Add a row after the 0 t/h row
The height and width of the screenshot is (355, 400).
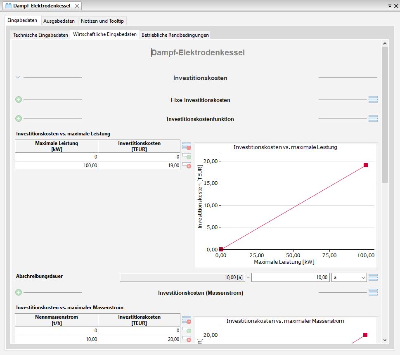(x=187, y=330)
